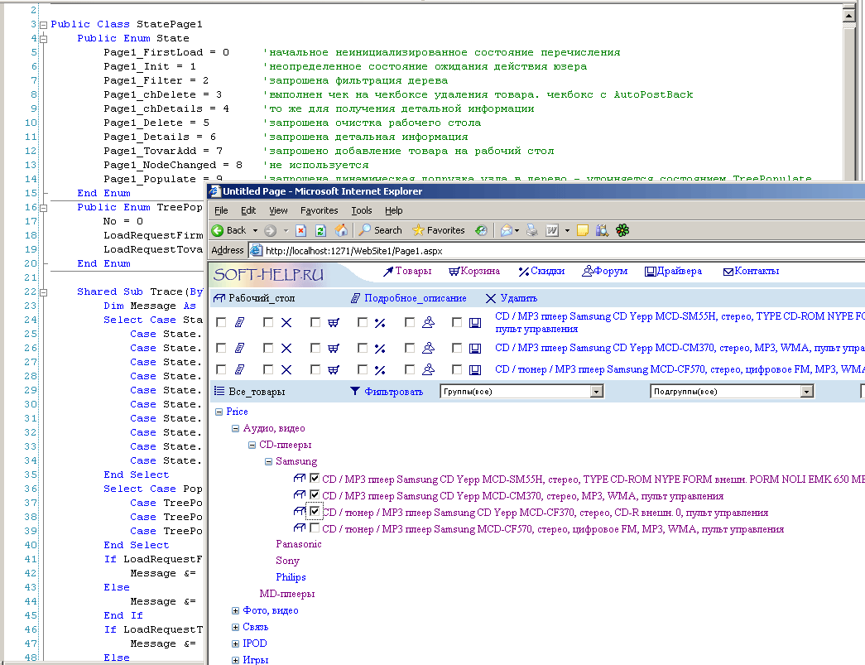Image resolution: width=865 pixels, height=665 pixels.
Task: Check the MCD-CF570 product checkbox in tree
Action: pyautogui.click(x=315, y=528)
